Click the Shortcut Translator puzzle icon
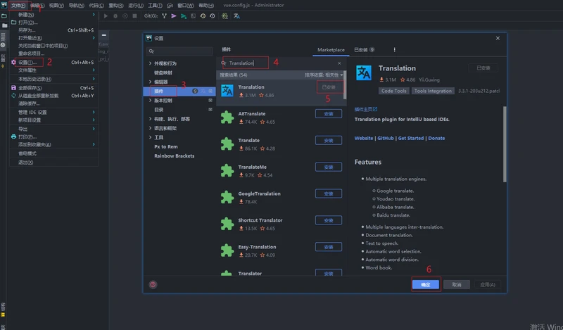Screen dimensions: 563x330 pos(227,224)
